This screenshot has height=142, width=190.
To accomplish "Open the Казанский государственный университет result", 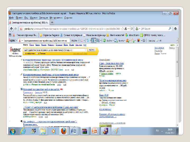I will (41, 89).
